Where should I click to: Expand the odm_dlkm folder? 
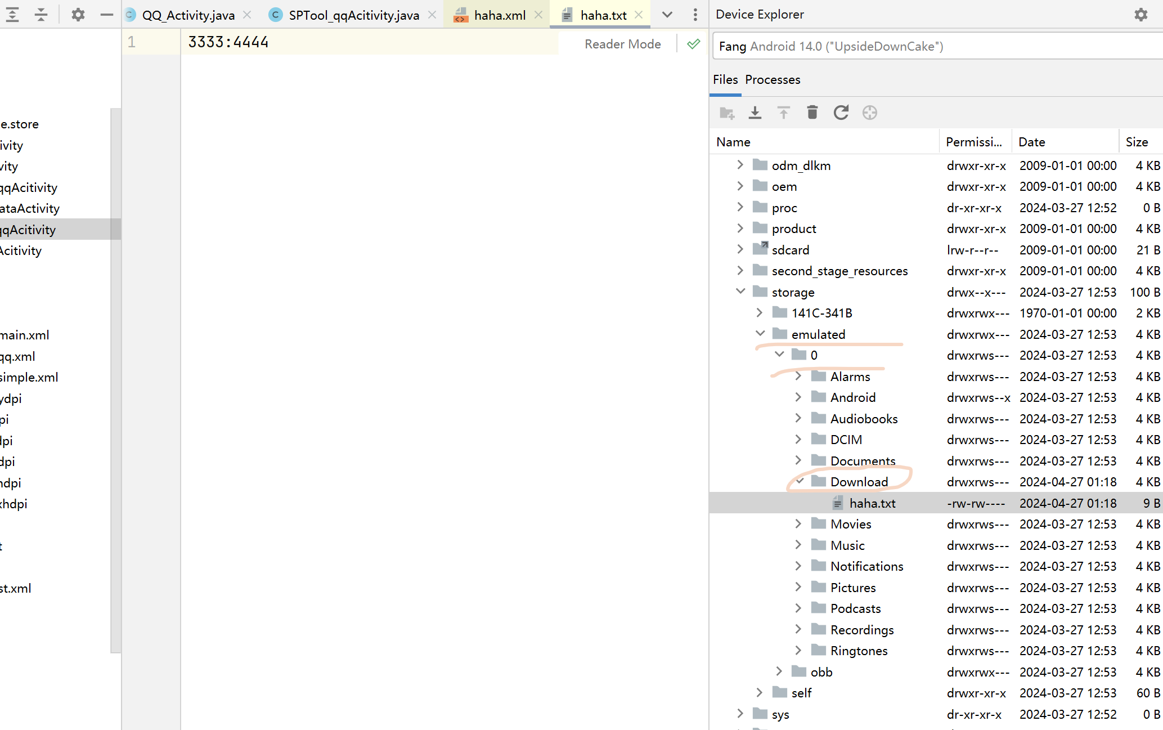(740, 165)
